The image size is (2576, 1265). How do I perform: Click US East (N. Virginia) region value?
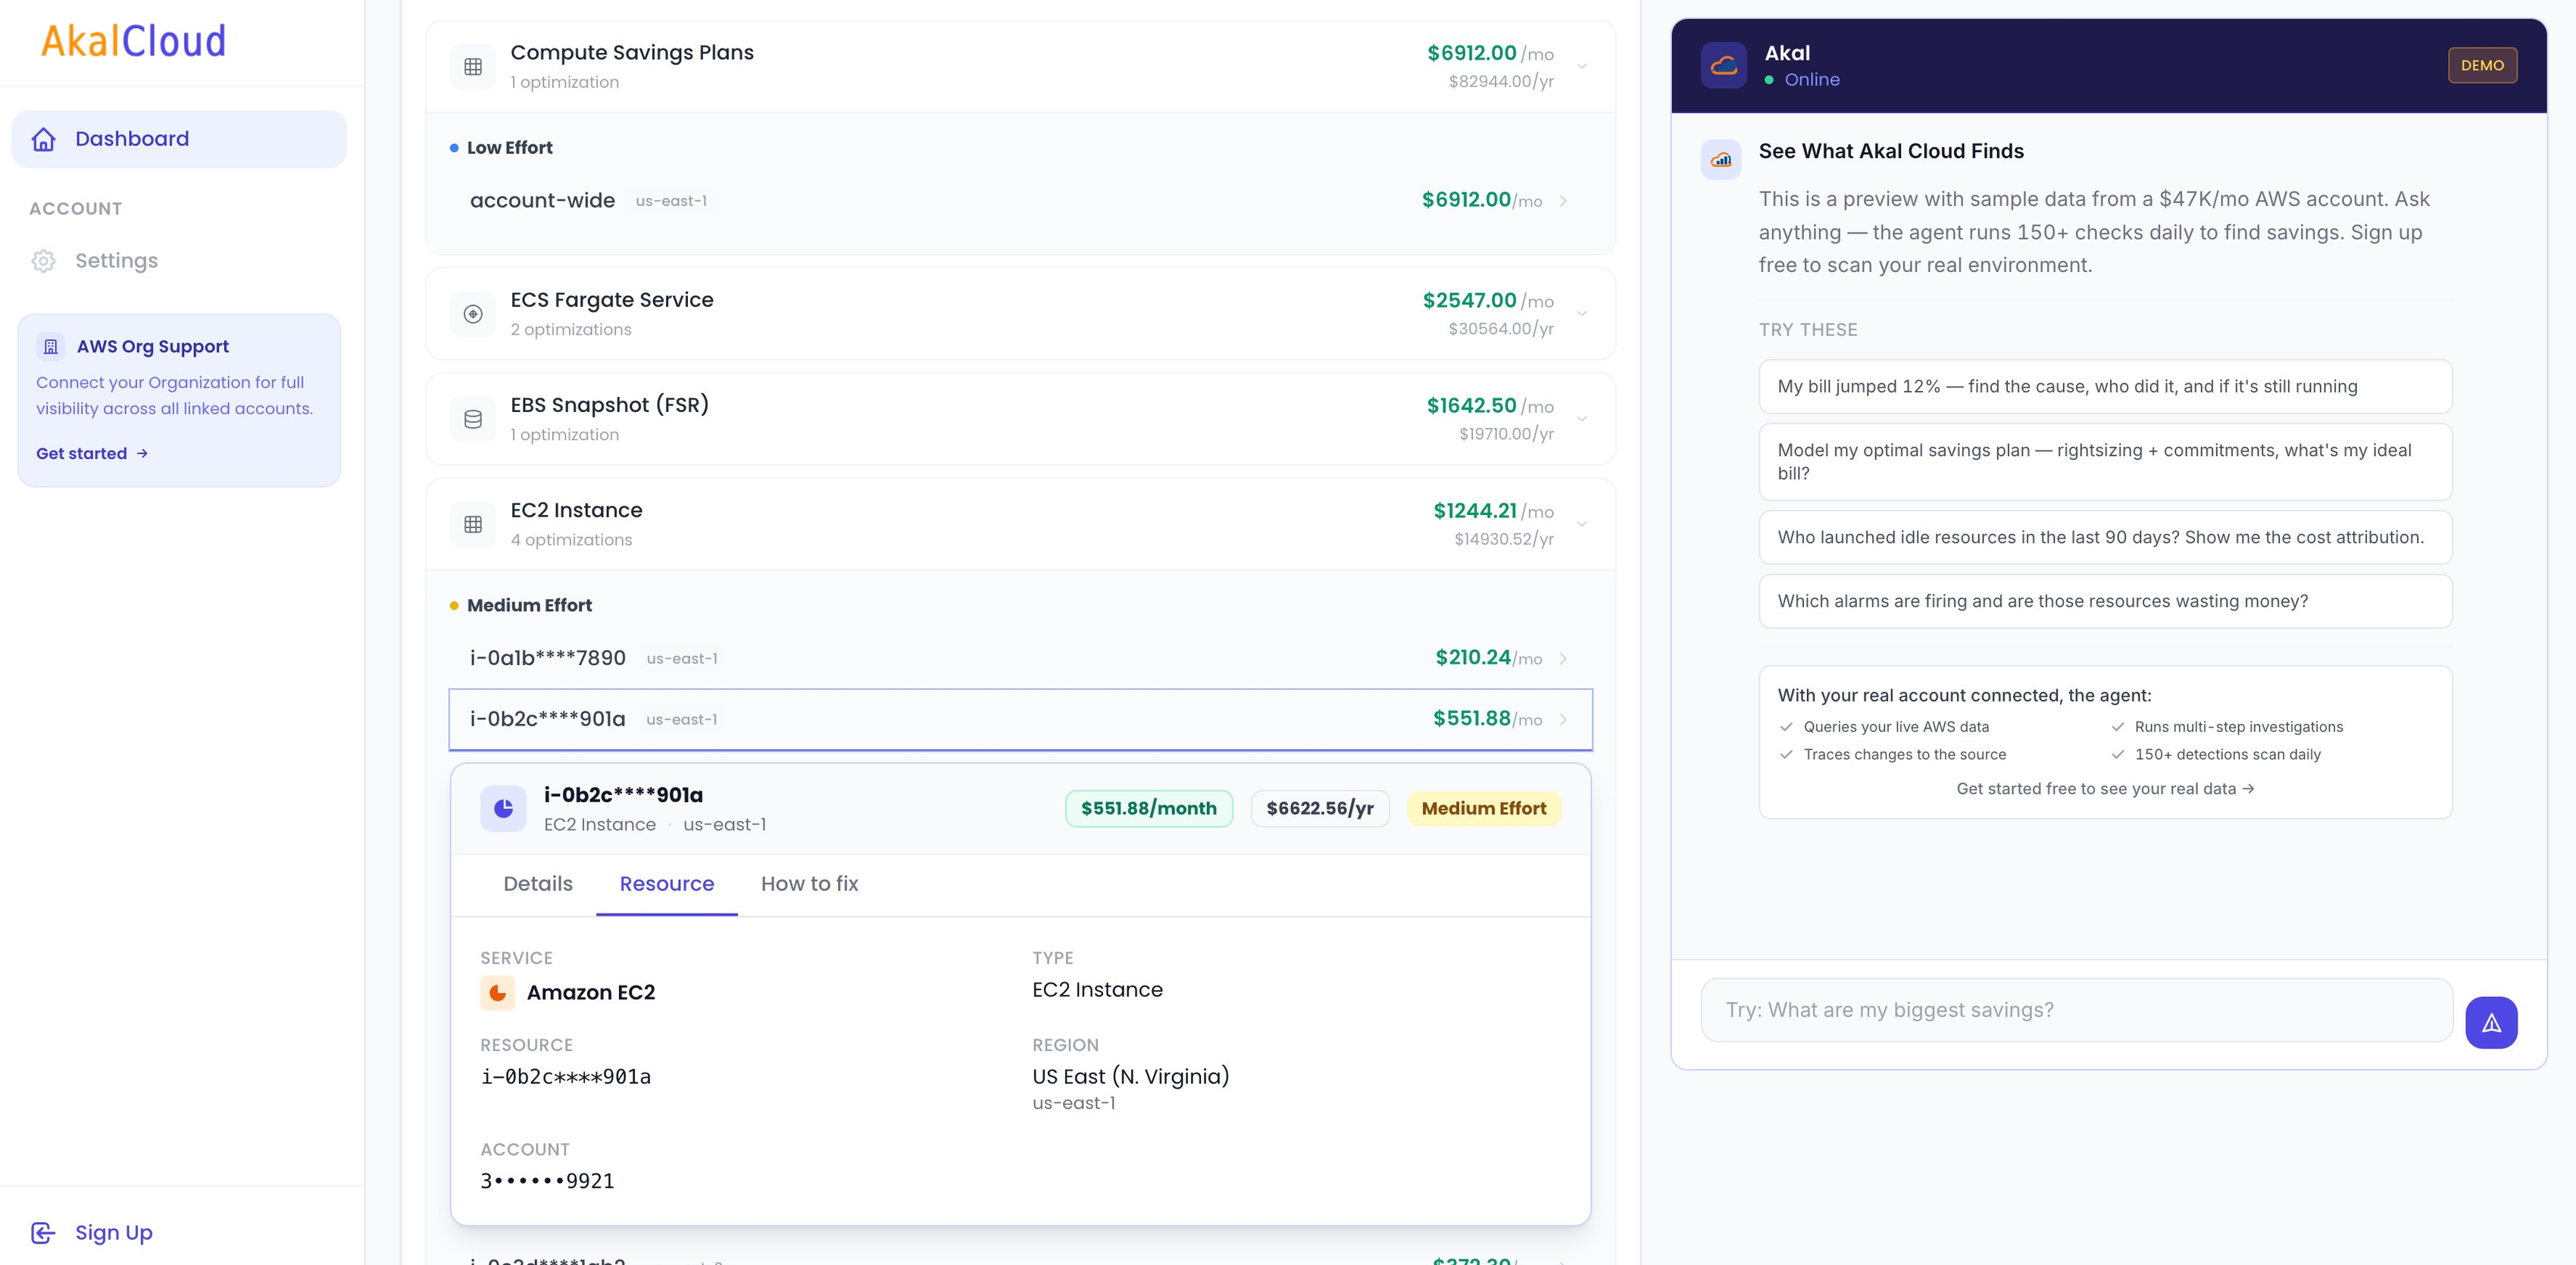(x=1130, y=1077)
